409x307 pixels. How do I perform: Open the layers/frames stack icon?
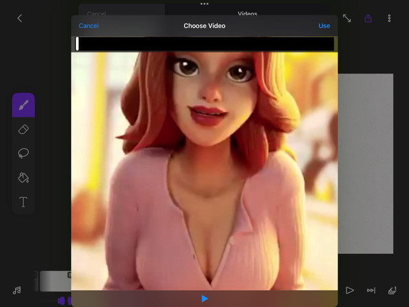392,290
